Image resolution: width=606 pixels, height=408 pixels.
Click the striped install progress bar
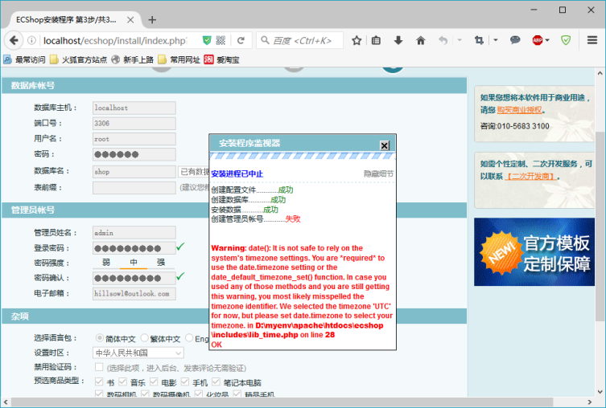click(x=303, y=156)
